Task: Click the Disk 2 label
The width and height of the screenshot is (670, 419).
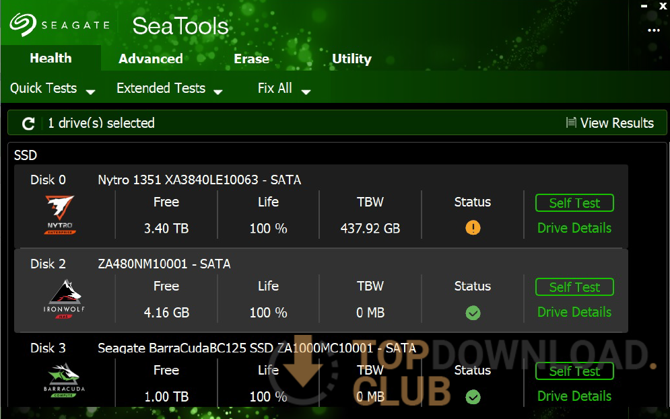Action: coord(48,264)
